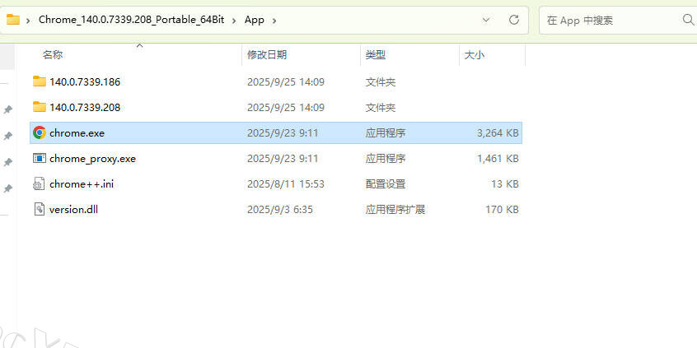Sort files by 类型 column header

(x=375, y=55)
